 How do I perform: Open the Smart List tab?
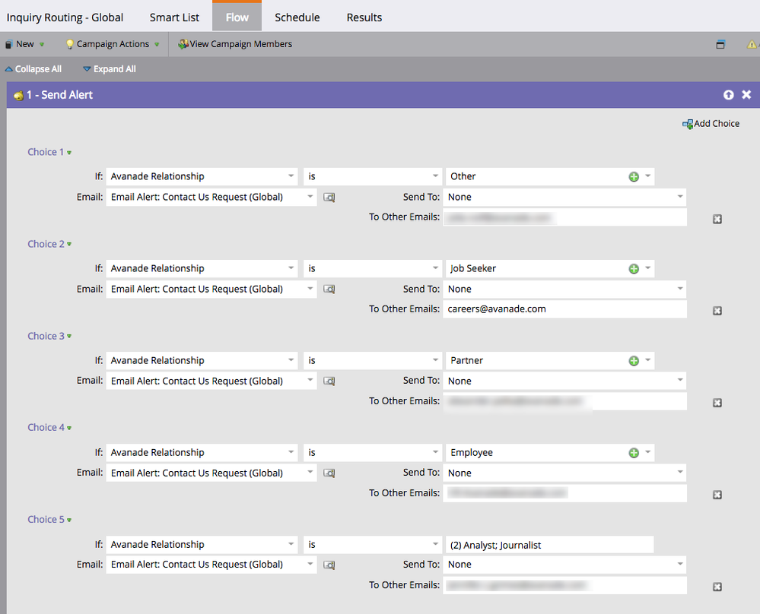(174, 17)
